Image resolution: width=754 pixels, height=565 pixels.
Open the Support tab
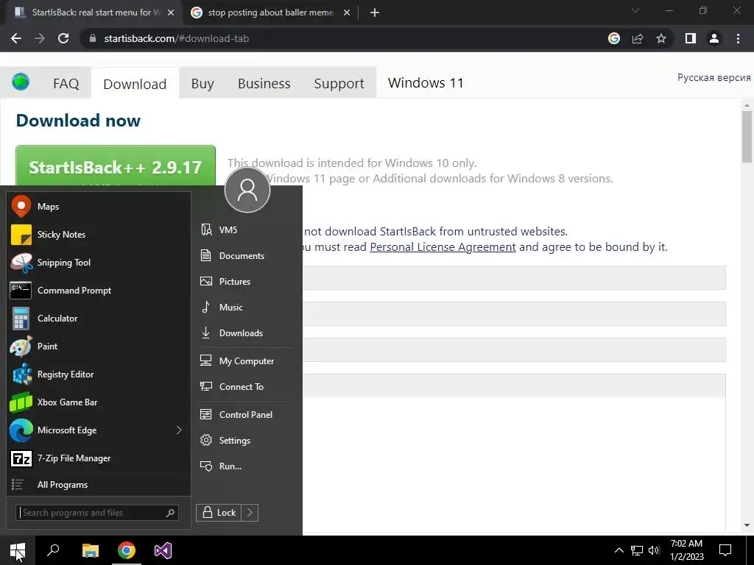coord(339,83)
